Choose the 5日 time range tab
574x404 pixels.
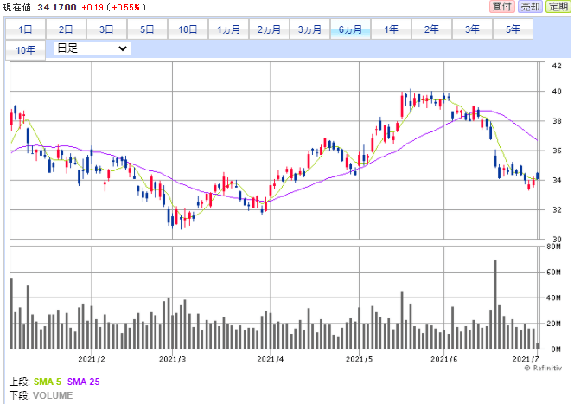click(148, 29)
